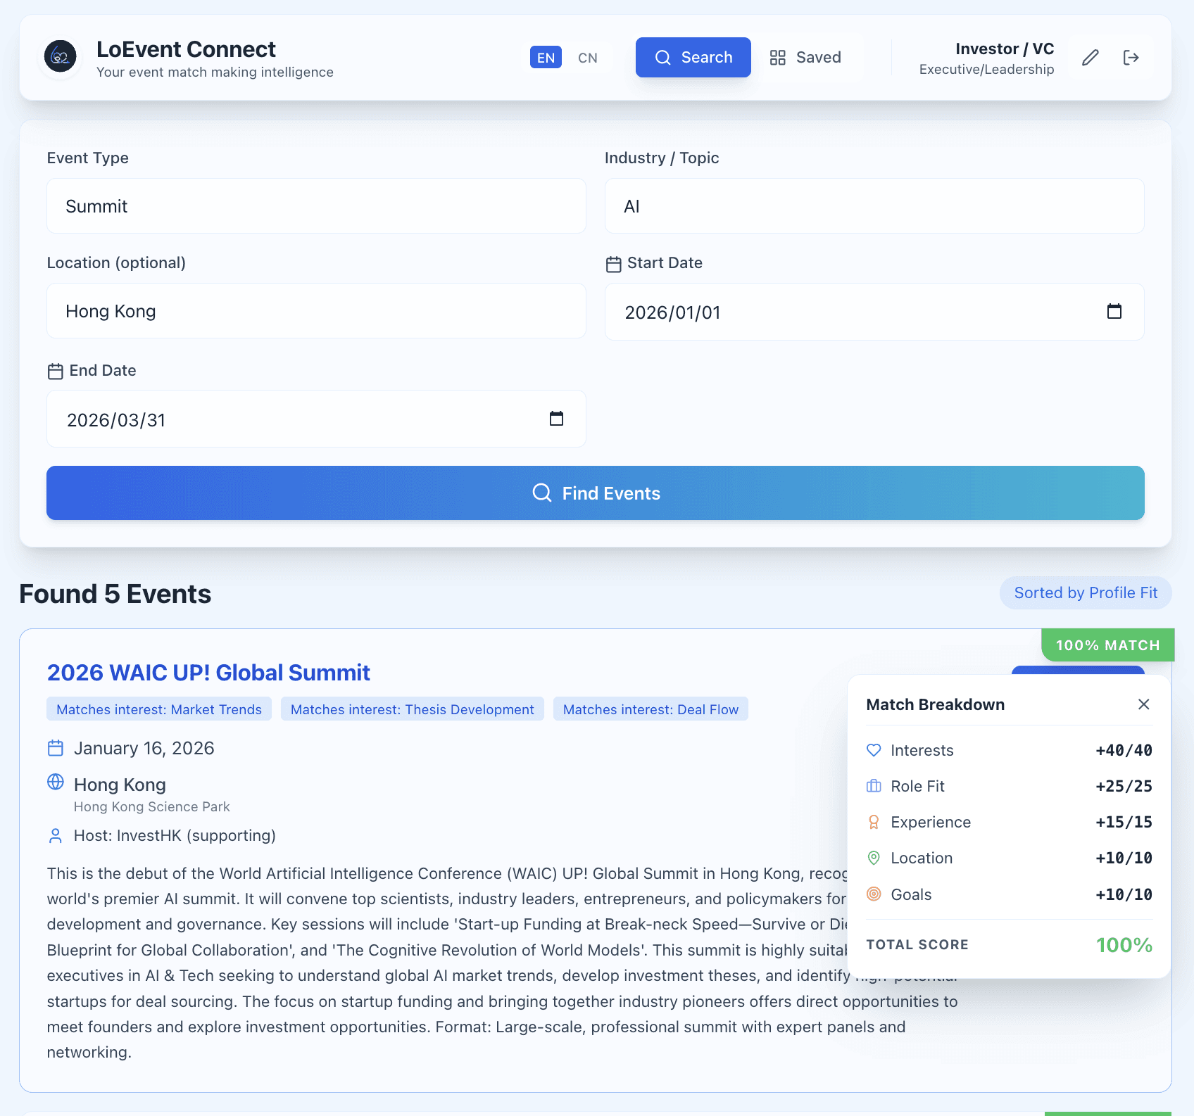Screen dimensions: 1194x1116
Task: Open the Start Date calendar picker
Action: pyautogui.click(x=1114, y=310)
